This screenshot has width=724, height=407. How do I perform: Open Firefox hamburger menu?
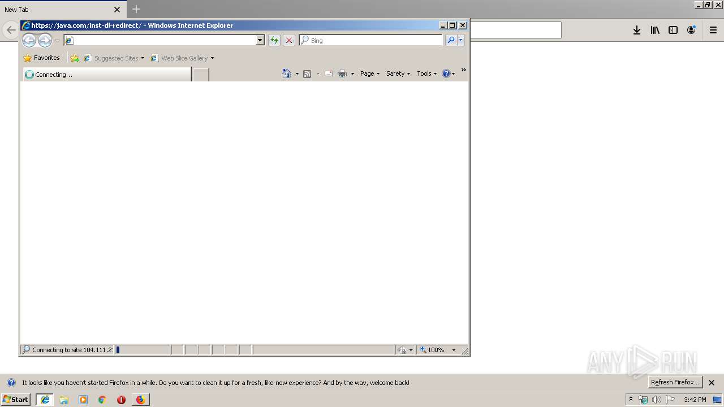713,31
